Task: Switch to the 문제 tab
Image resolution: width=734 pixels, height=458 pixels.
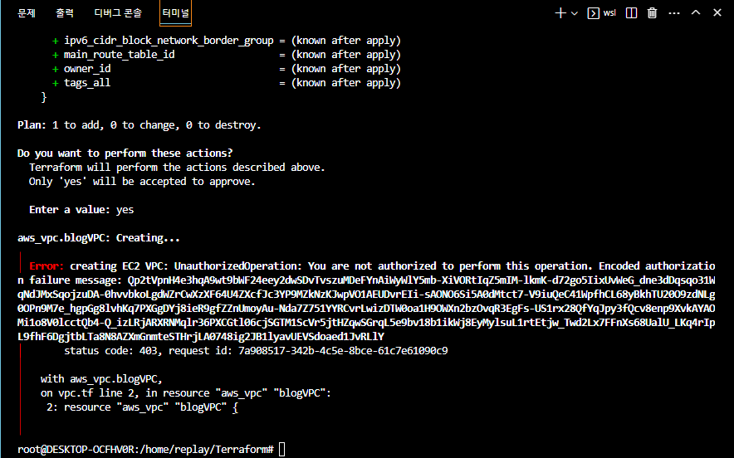Action: pos(27,13)
